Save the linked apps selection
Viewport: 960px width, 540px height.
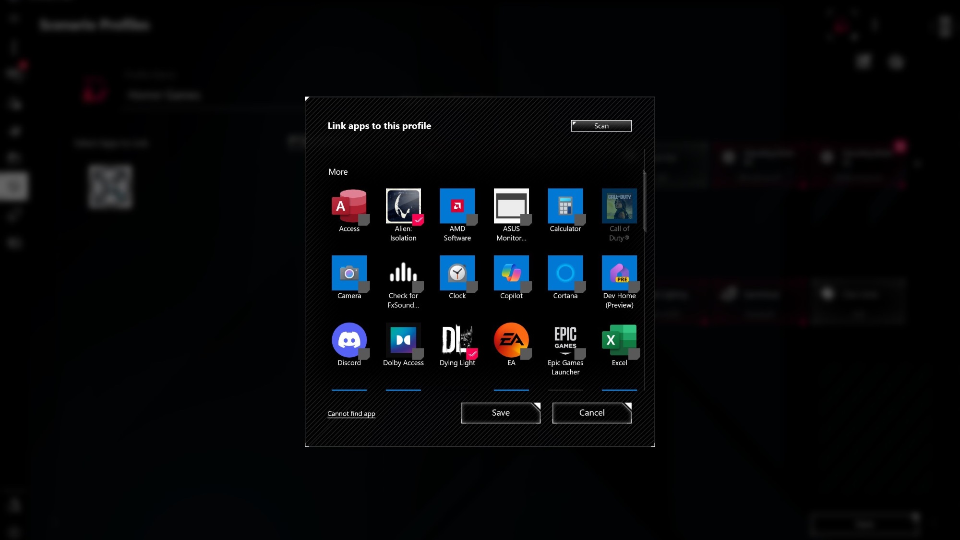501,413
